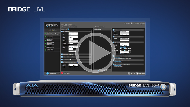The width and height of the screenshot is (190, 107).
Task: Toggle Input stream video configuration options checkbox
Action: pos(77,62)
